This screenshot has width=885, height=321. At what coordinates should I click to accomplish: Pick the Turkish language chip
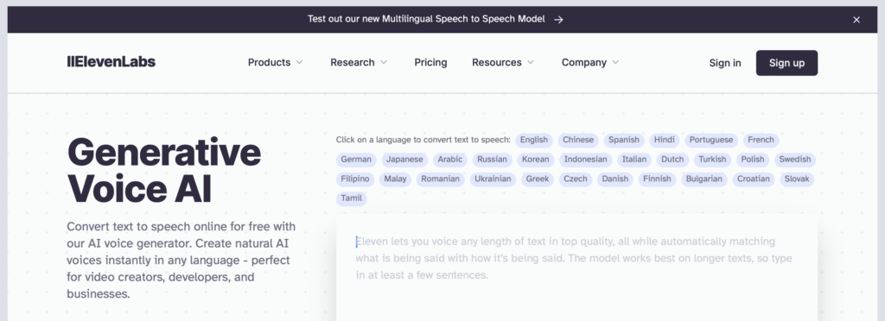[x=712, y=160]
